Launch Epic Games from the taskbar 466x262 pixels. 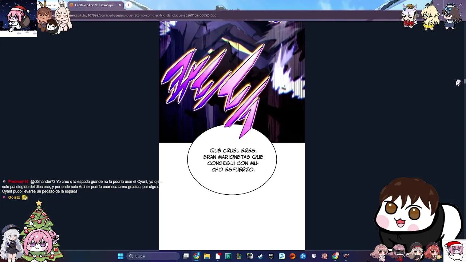click(x=271, y=256)
